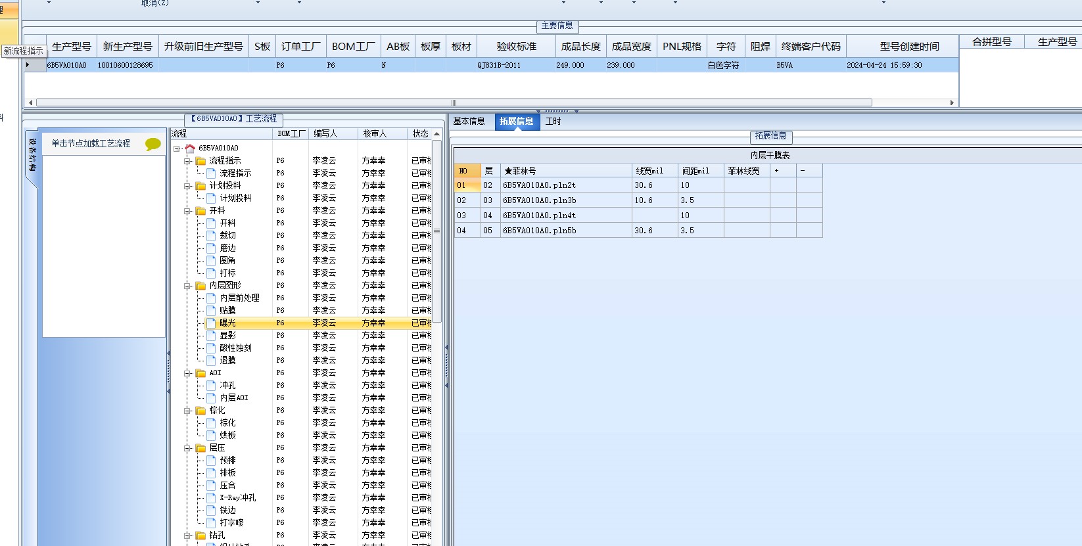
Task: Click the folder icon beside 棕化 group
Action: pyautogui.click(x=200, y=411)
